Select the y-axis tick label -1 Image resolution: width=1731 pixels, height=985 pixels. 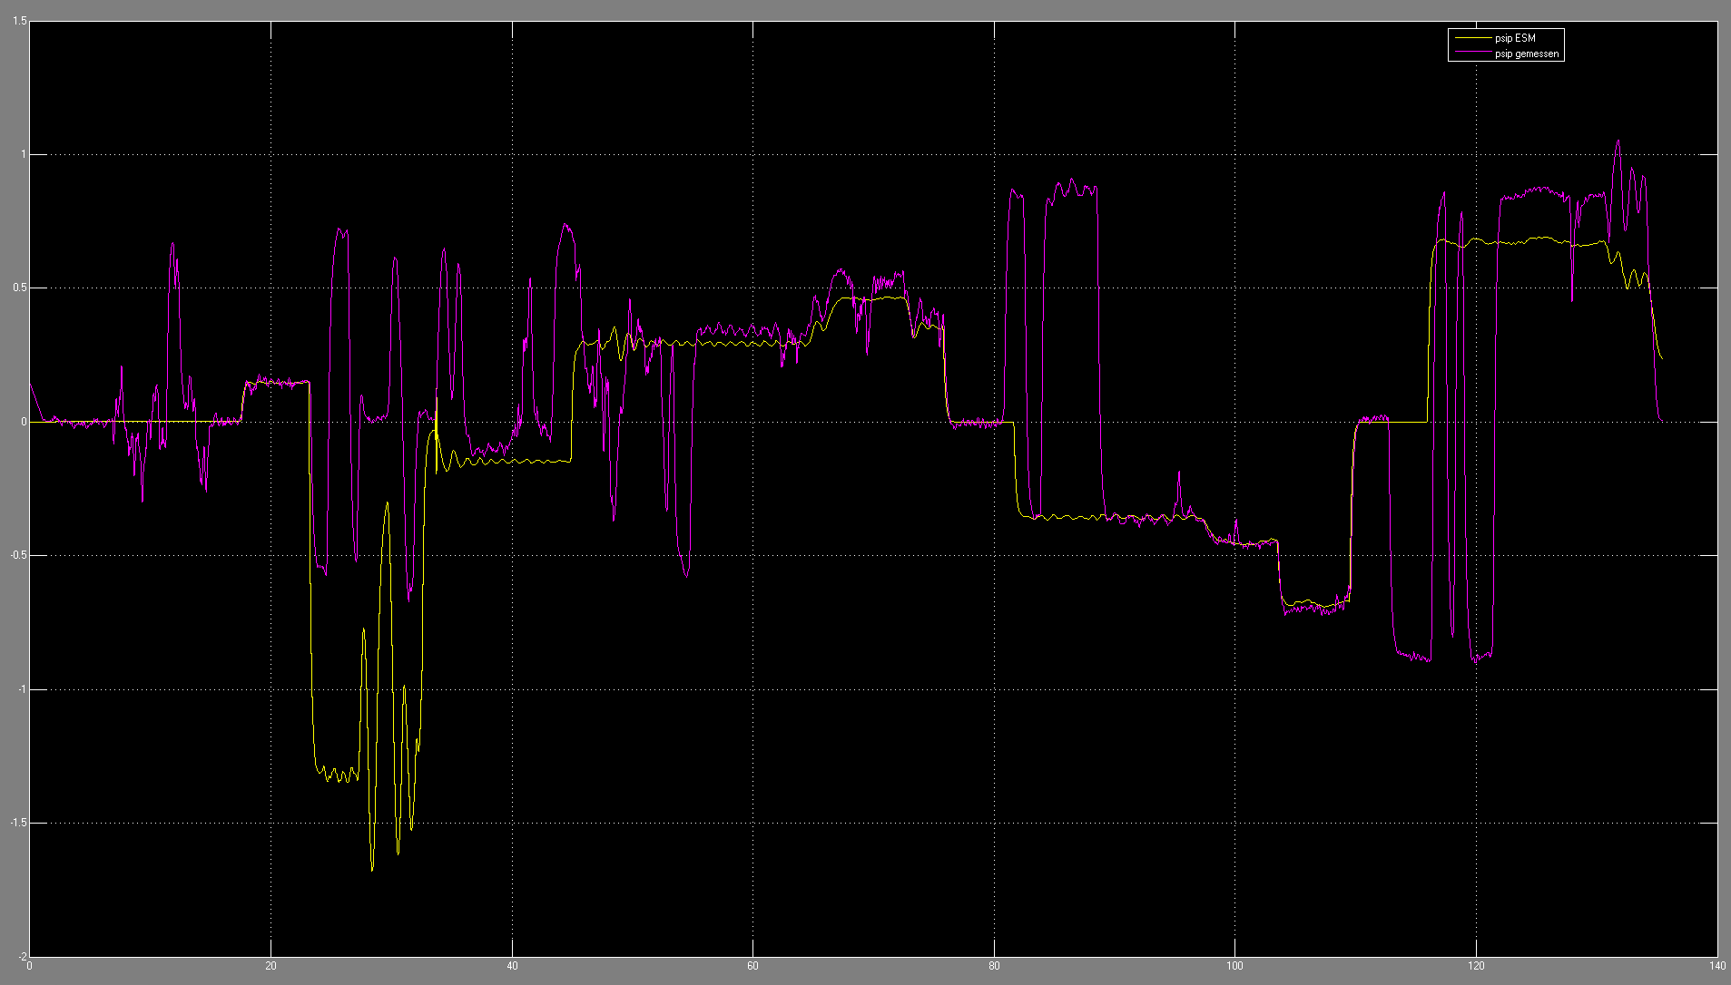point(22,689)
